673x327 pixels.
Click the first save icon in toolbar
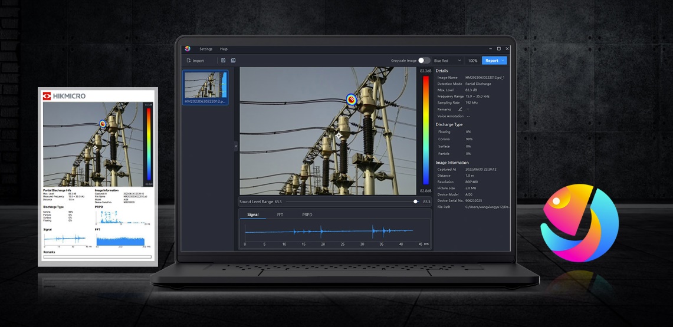[x=224, y=61]
